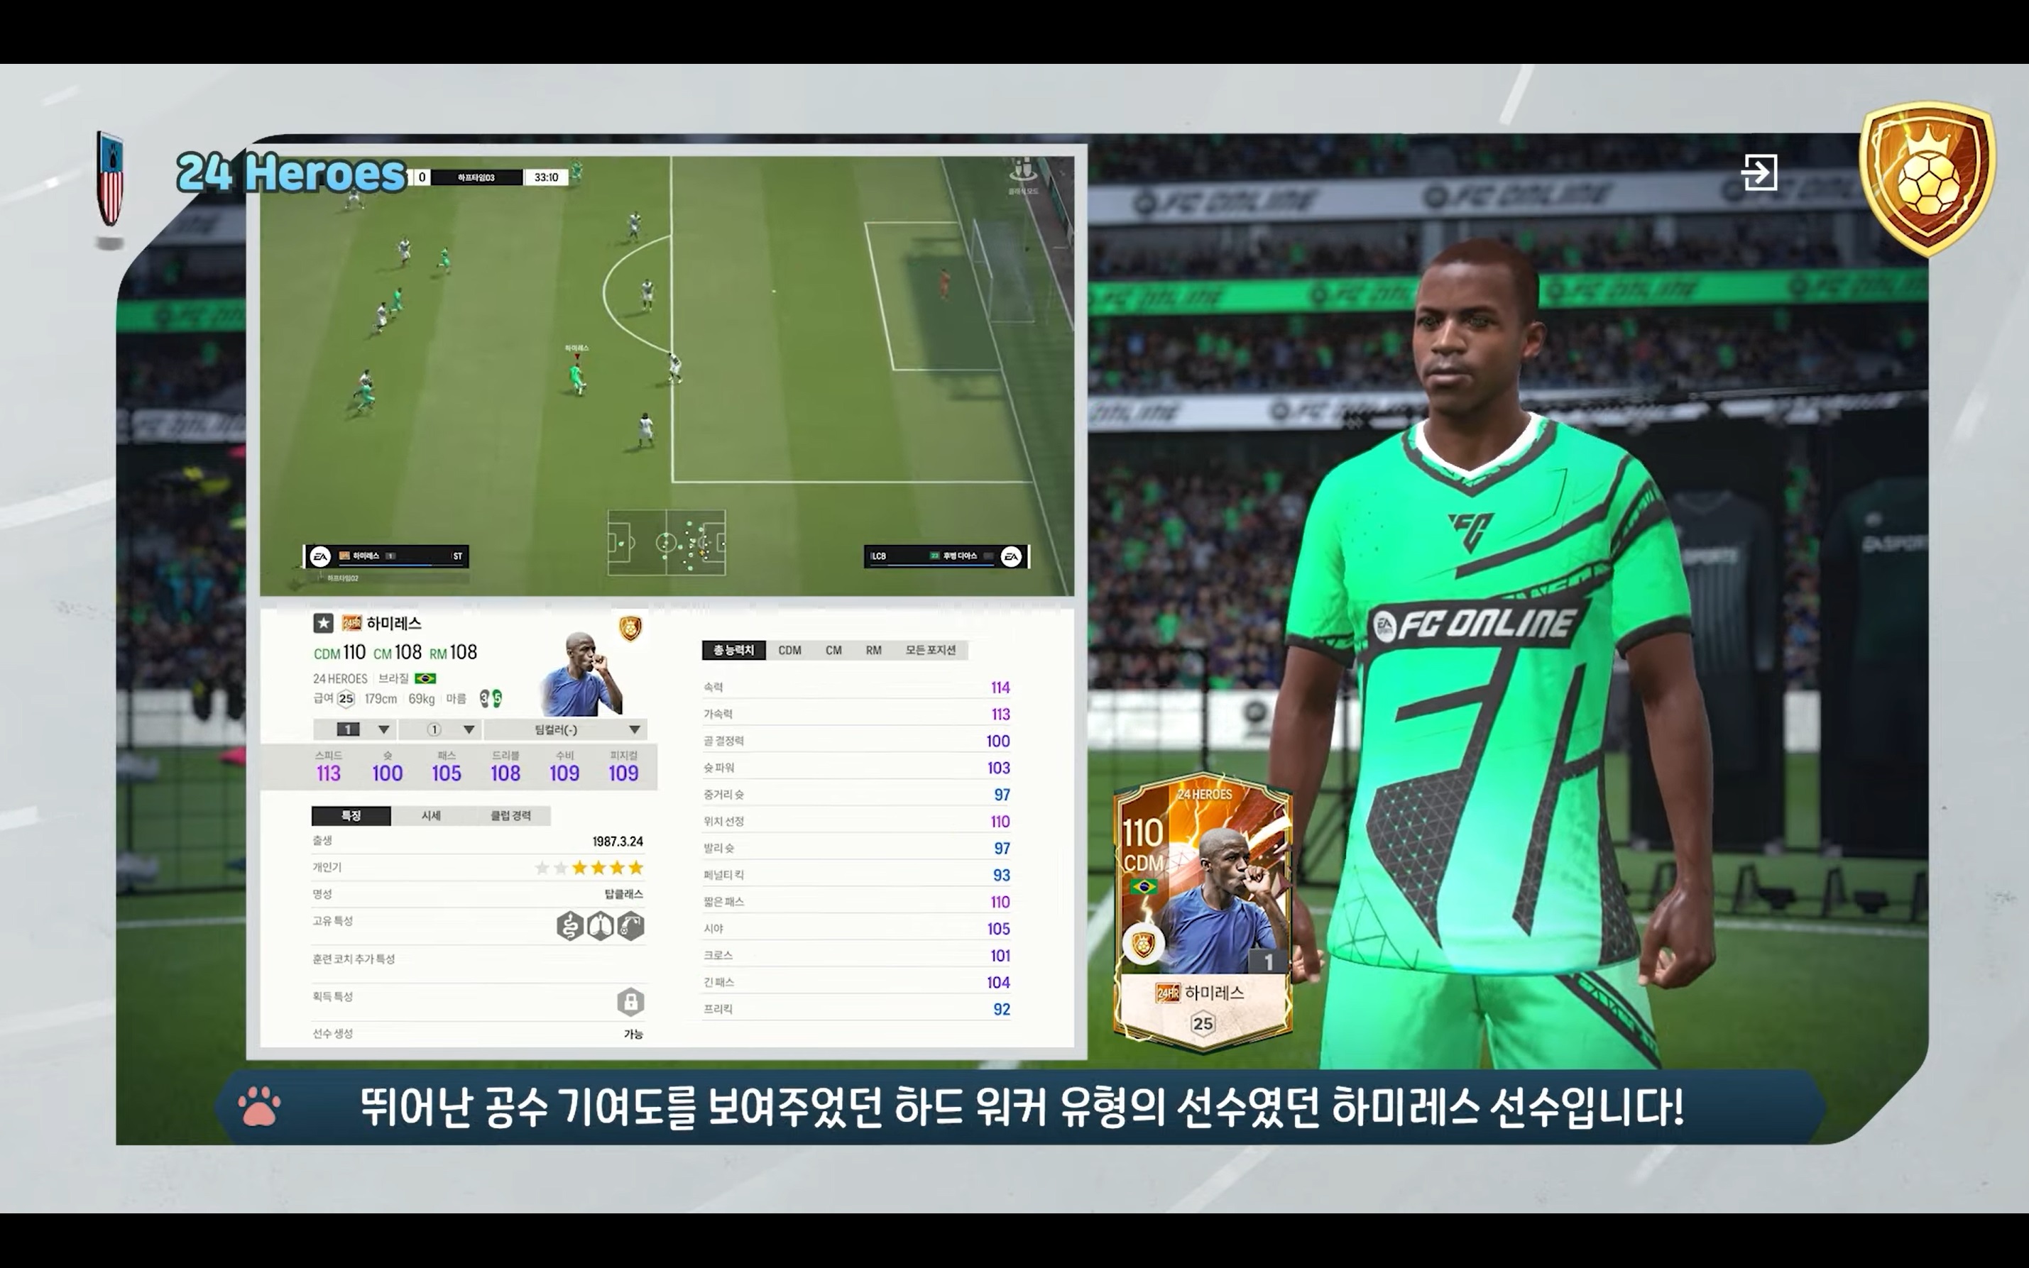Select the 총 능력치 stats tab

tap(733, 650)
